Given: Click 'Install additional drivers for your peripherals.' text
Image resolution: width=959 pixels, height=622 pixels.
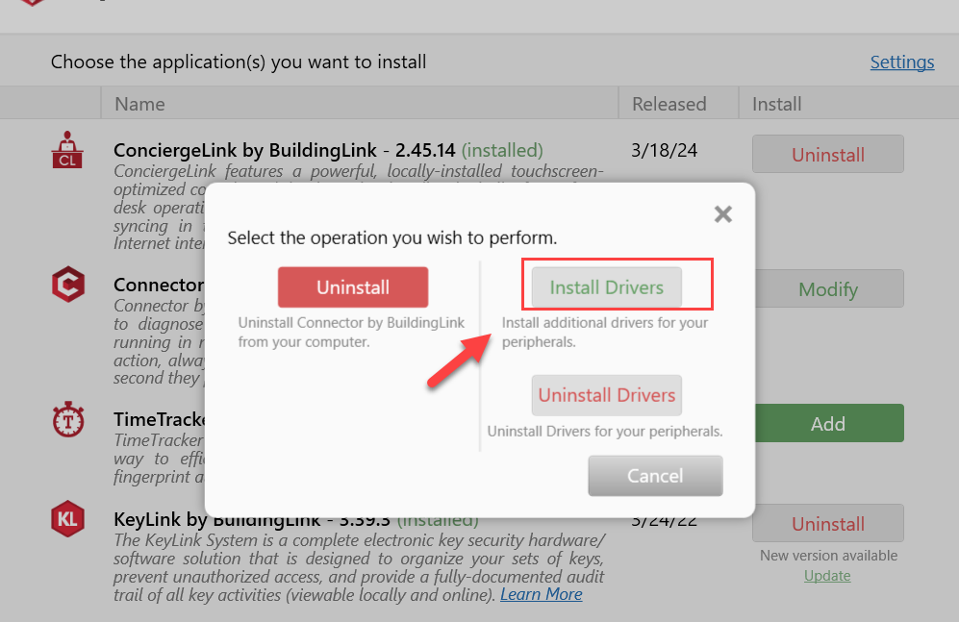Looking at the screenshot, I should 605,332.
